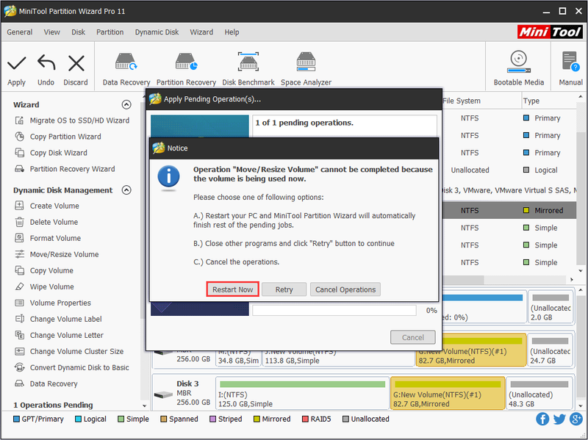Image resolution: width=588 pixels, height=440 pixels.
Task: Open the Manual help icon
Action: [570, 62]
